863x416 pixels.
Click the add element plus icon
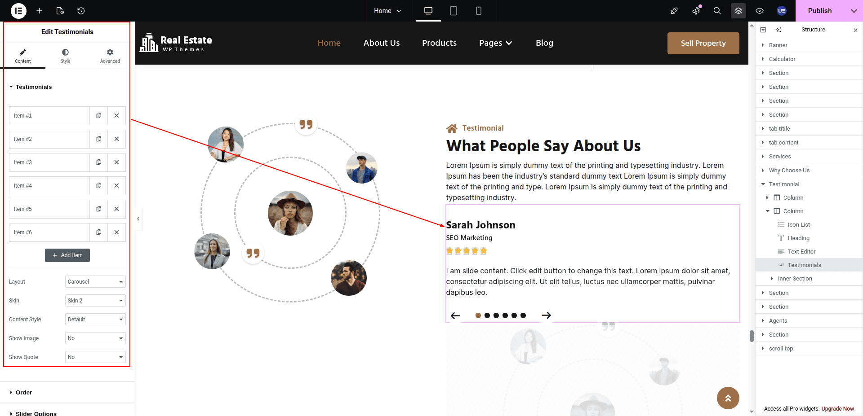[x=40, y=11]
